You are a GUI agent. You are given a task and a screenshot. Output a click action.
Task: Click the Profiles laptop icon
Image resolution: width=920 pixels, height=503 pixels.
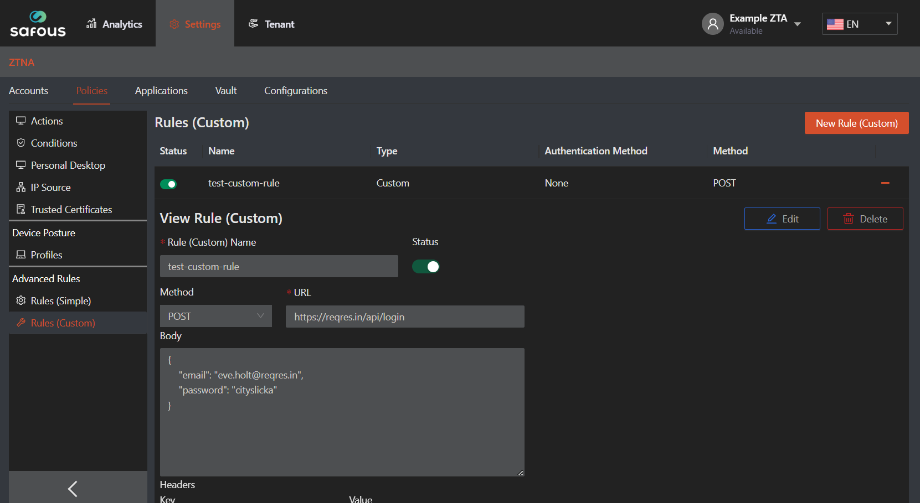pos(21,255)
